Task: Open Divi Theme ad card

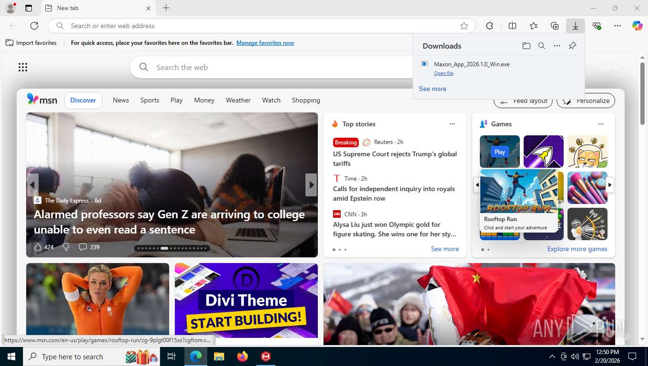Action: [246, 301]
